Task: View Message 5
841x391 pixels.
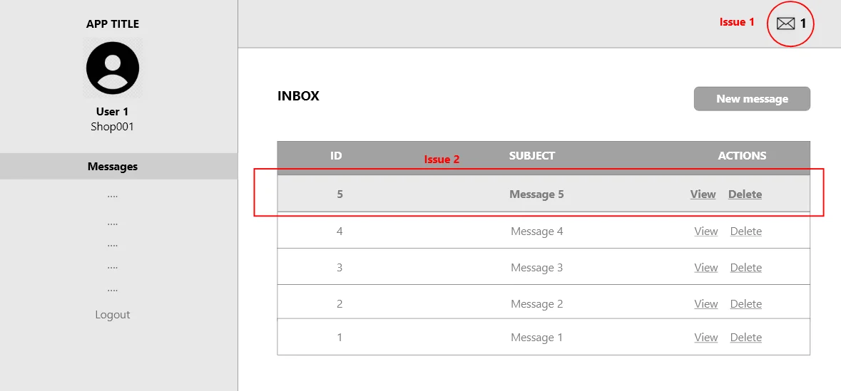Action: (x=703, y=194)
